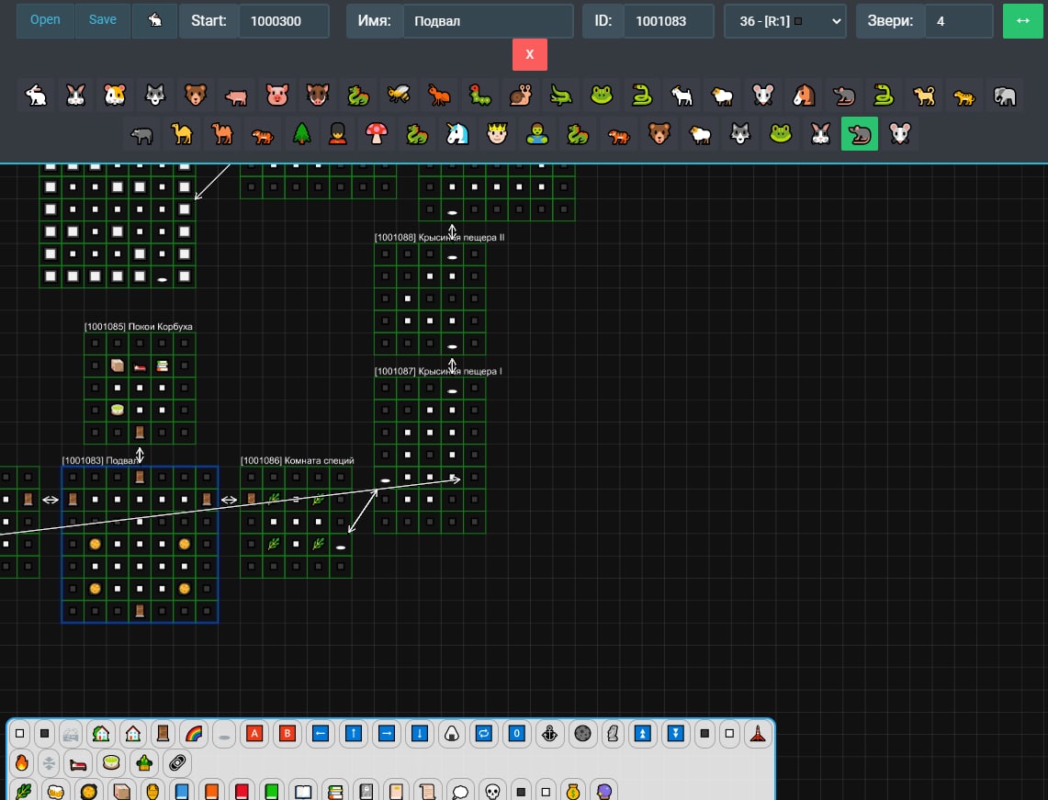Select the rice ball tool

point(451,734)
